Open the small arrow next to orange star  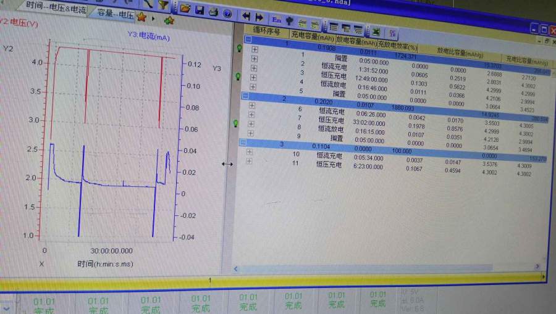(153, 19)
